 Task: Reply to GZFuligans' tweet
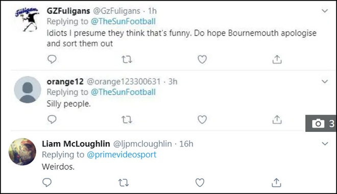click(52, 59)
